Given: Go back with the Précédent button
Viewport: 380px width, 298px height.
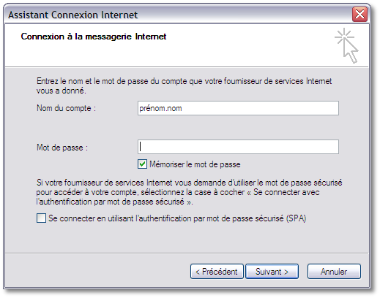Looking at the screenshot, I should [217, 272].
